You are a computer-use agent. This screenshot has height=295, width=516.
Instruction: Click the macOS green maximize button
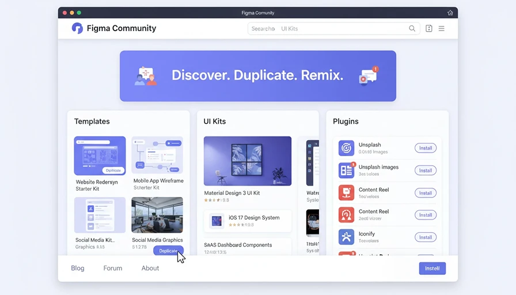pos(79,13)
